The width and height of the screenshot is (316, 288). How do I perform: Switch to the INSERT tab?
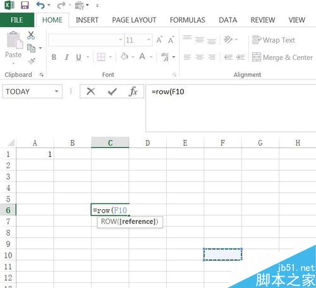click(x=87, y=20)
